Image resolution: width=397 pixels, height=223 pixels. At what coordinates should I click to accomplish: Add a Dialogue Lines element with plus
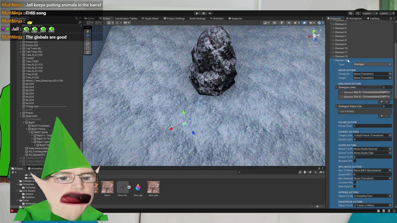(x=382, y=102)
